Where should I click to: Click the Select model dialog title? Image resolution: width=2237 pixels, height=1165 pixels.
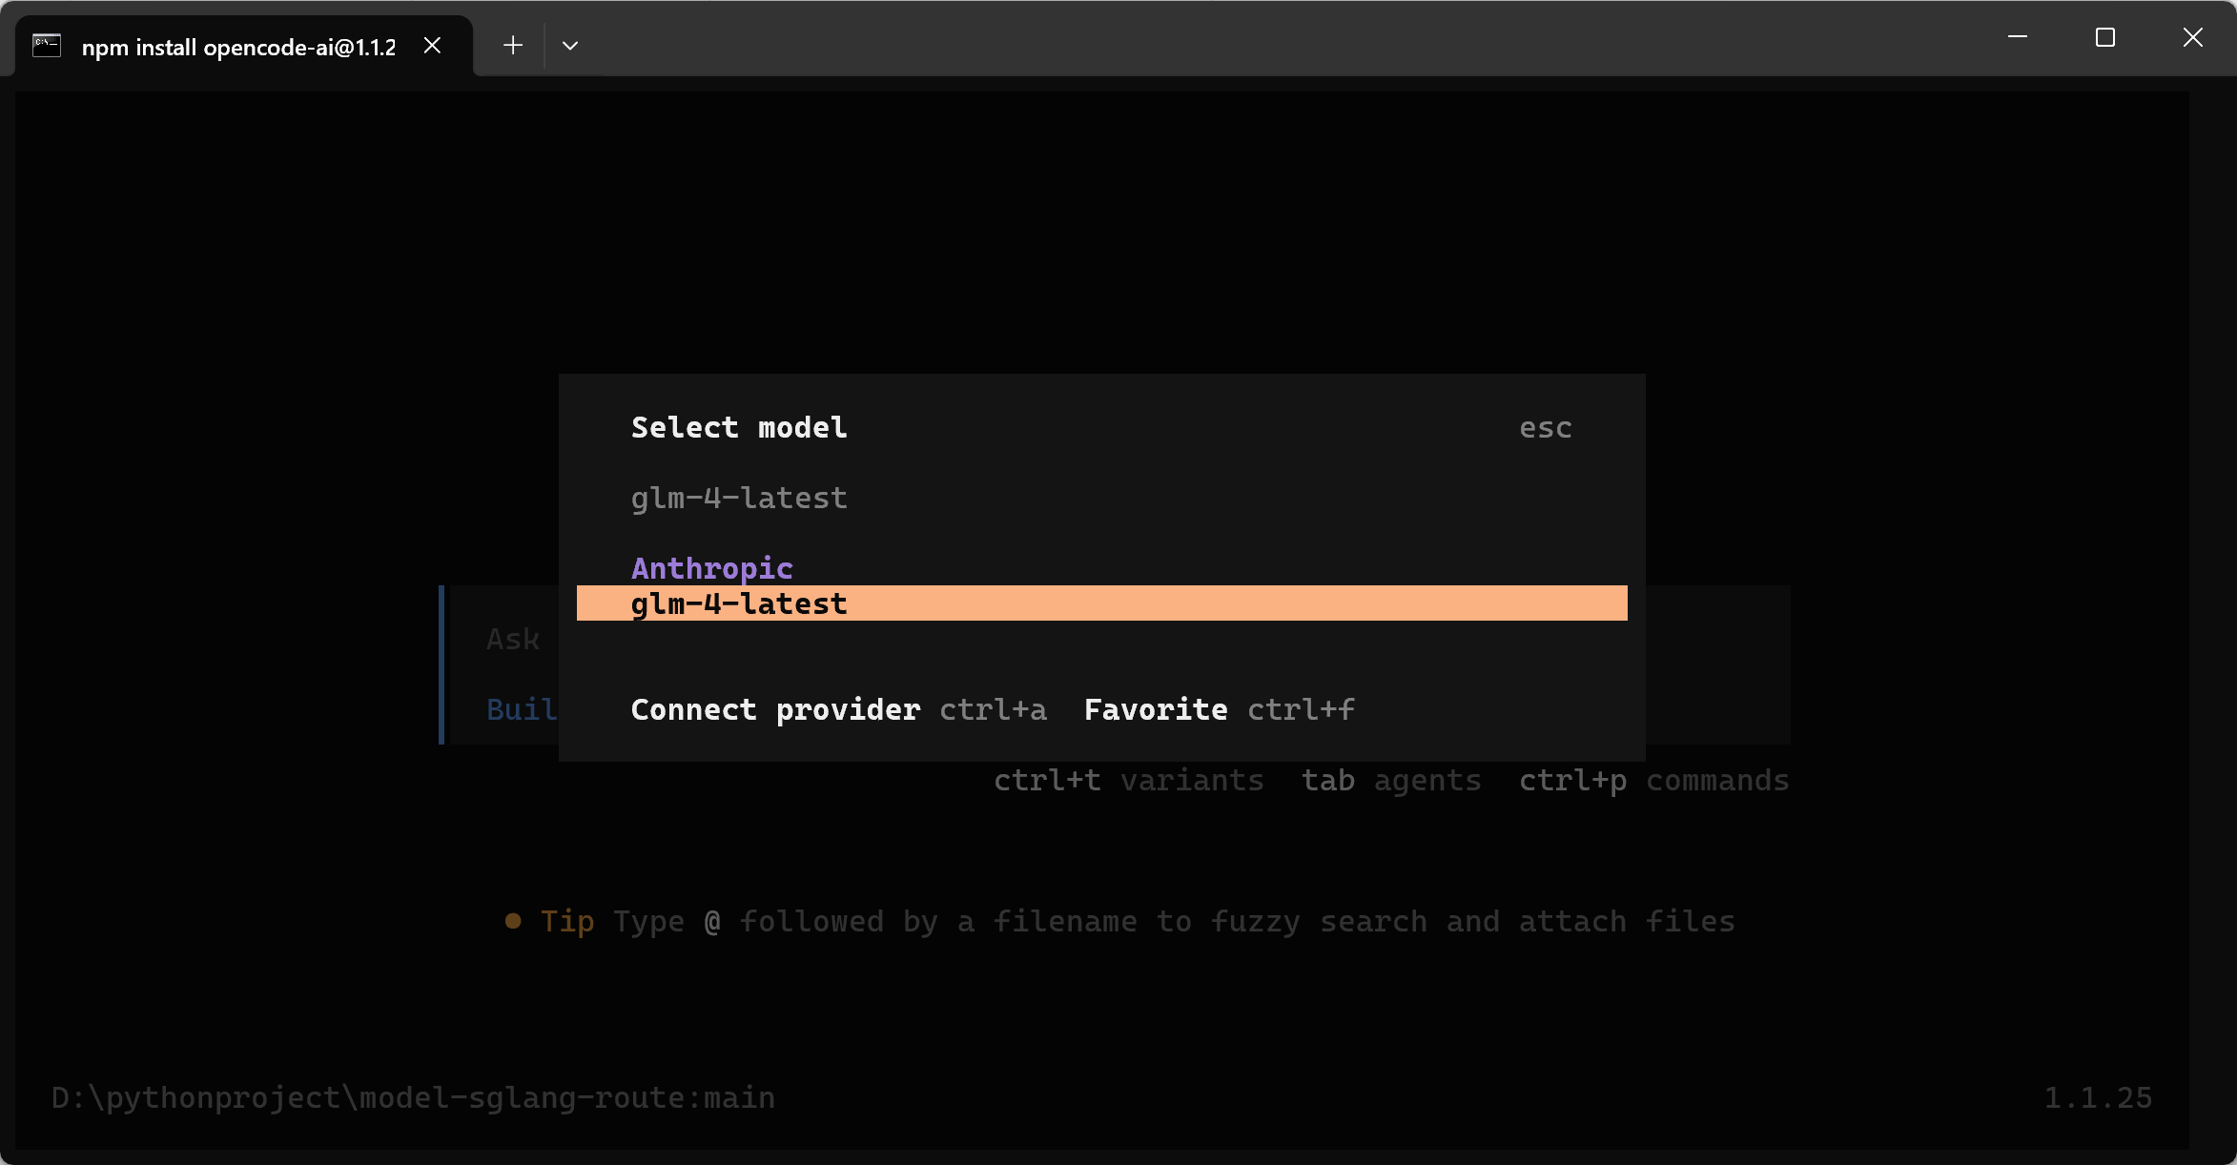click(739, 428)
